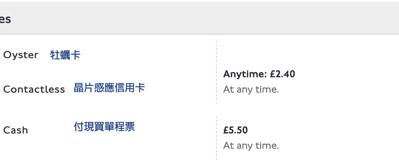Screen dimensions: 399x166
Task: Click the £2.40 fare amount
Action: coord(282,74)
